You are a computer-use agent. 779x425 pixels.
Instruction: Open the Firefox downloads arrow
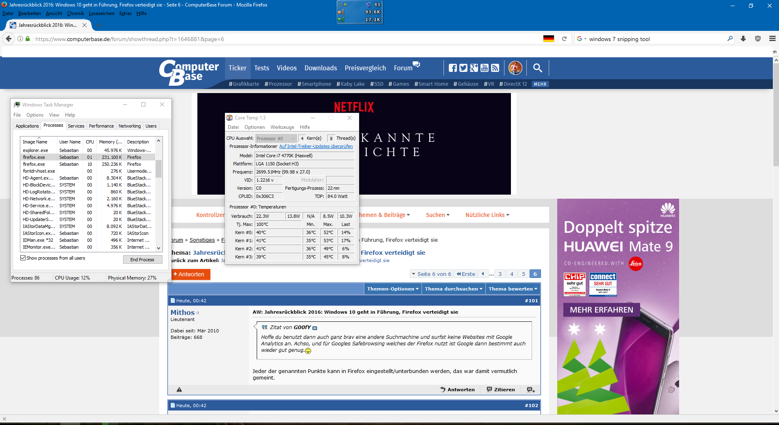(743, 39)
